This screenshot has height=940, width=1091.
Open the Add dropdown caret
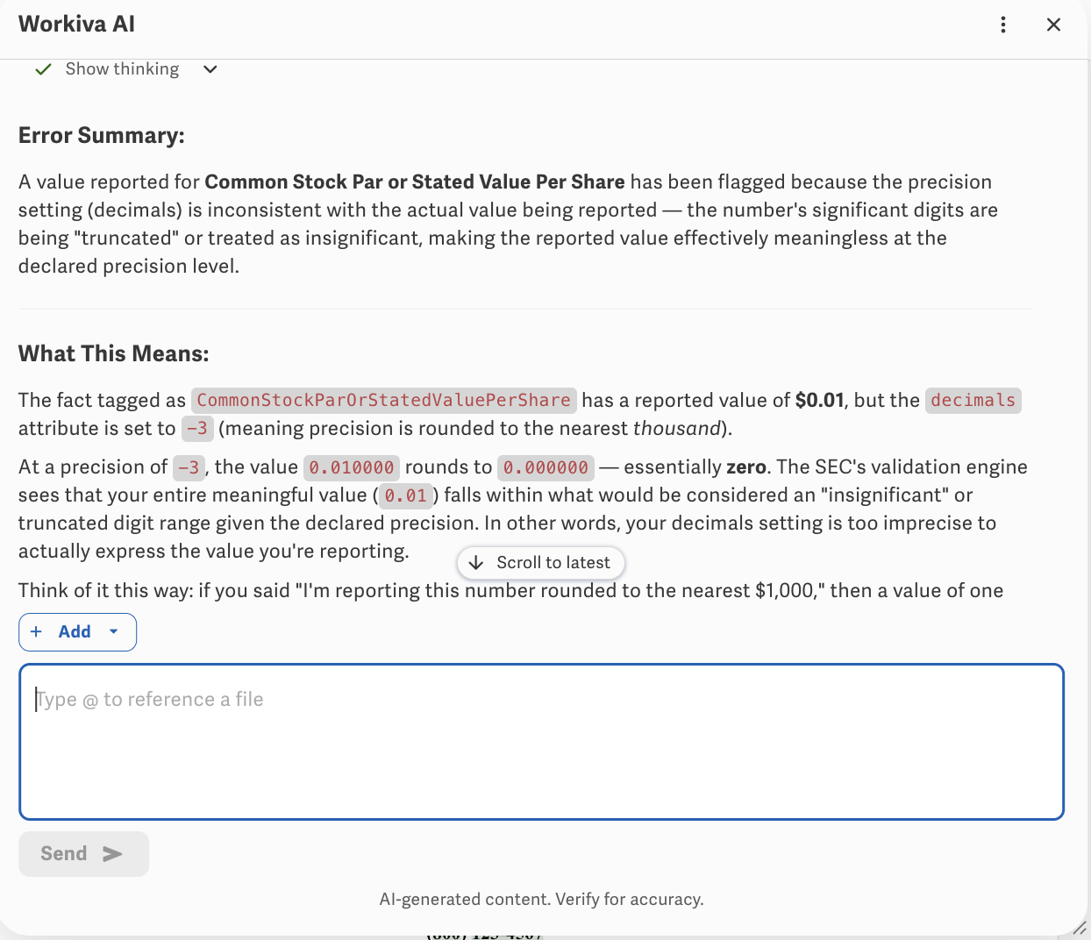click(x=114, y=631)
